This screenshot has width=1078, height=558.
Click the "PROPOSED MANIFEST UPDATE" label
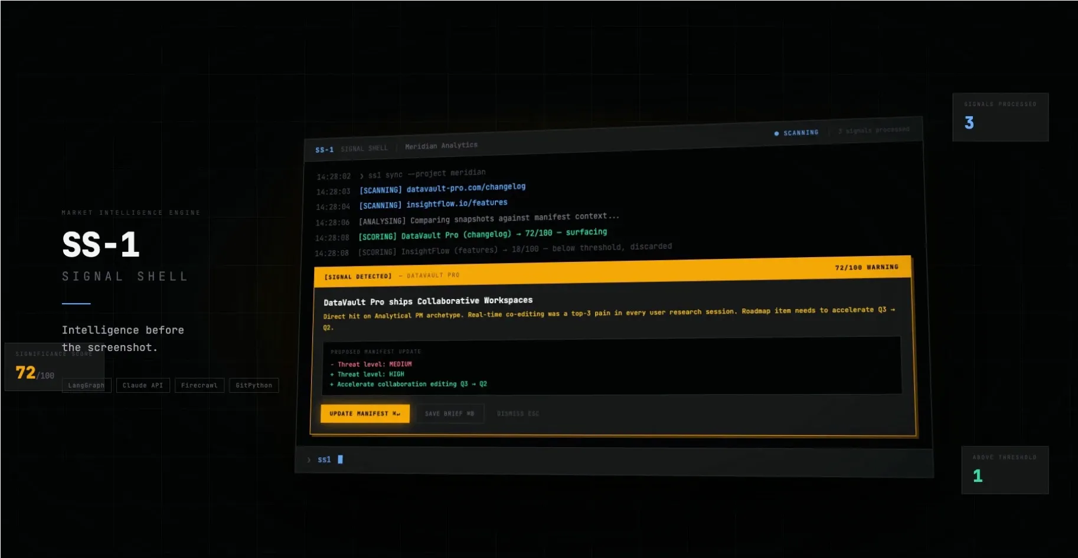click(376, 352)
